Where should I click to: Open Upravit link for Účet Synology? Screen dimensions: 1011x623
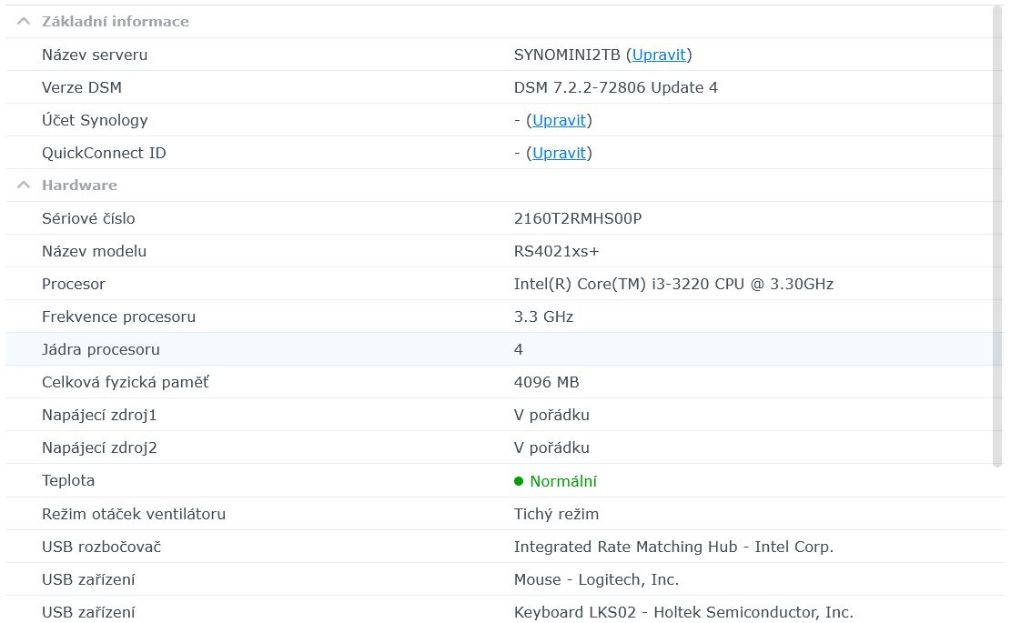(x=559, y=120)
